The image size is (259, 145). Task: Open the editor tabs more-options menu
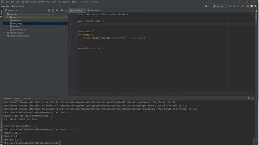point(253,10)
